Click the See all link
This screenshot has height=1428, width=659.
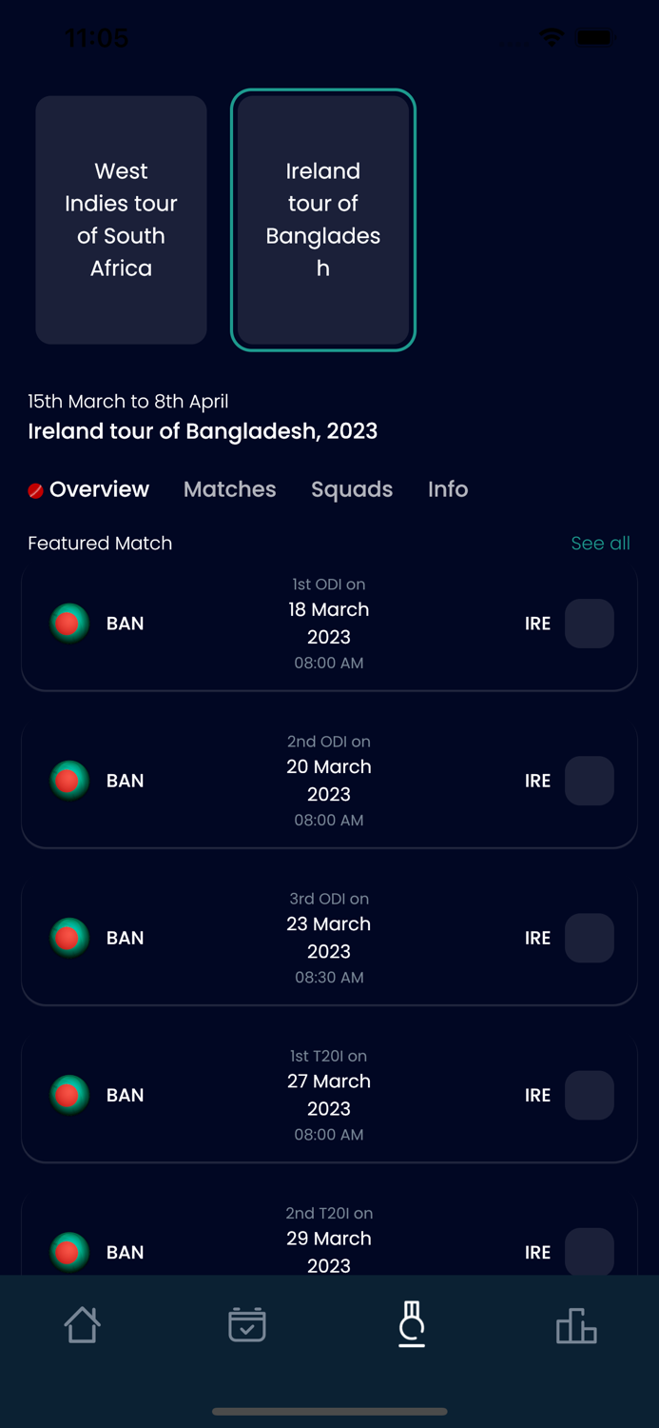pyautogui.click(x=600, y=544)
